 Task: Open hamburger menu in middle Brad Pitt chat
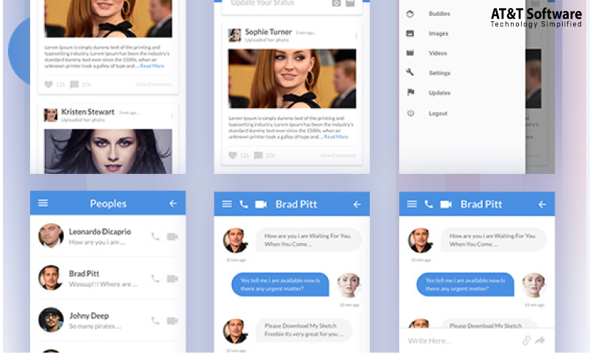[227, 204]
